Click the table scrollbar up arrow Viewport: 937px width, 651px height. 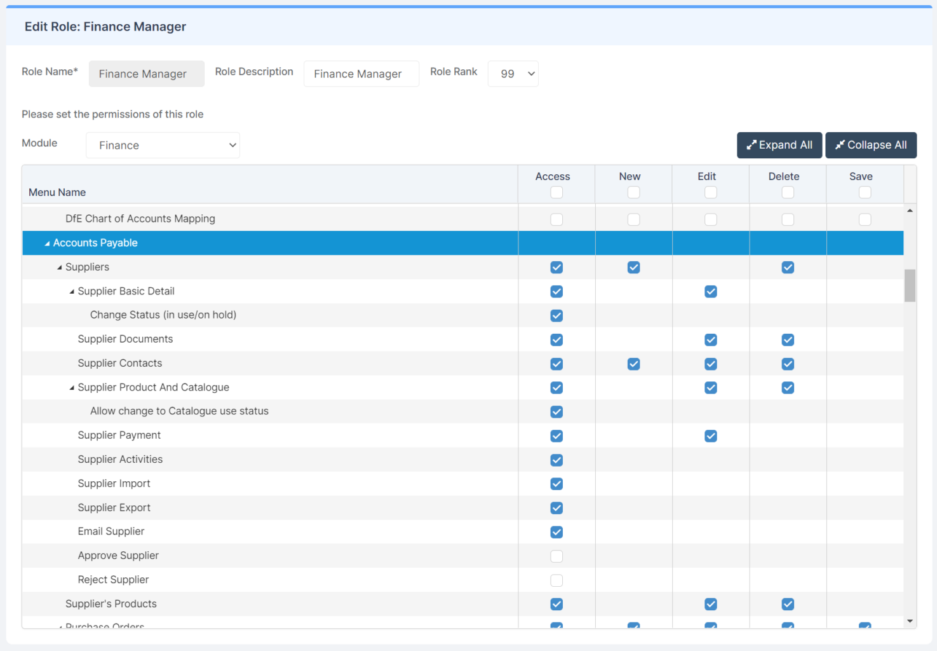(910, 210)
